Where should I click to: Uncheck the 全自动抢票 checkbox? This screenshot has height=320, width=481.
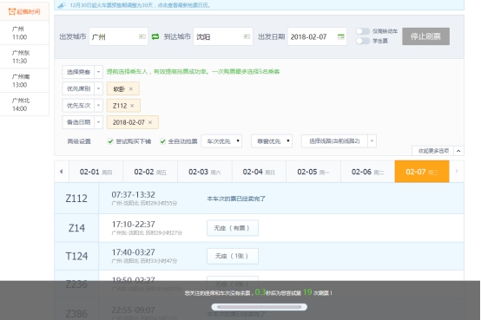pos(163,141)
